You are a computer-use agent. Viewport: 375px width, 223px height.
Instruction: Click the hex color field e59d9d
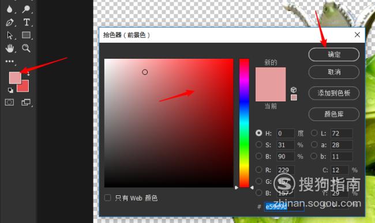pos(284,206)
